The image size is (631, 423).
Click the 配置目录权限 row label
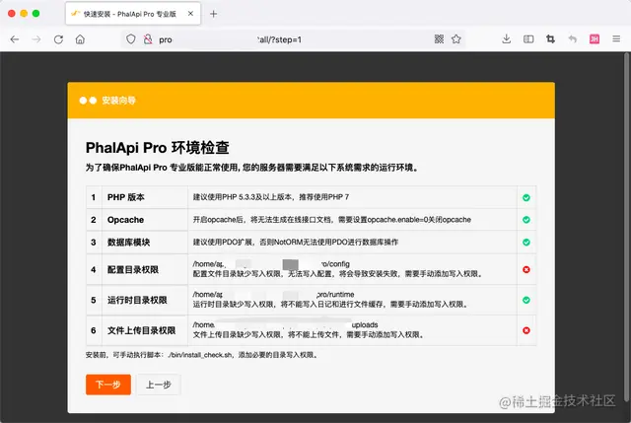click(x=133, y=269)
